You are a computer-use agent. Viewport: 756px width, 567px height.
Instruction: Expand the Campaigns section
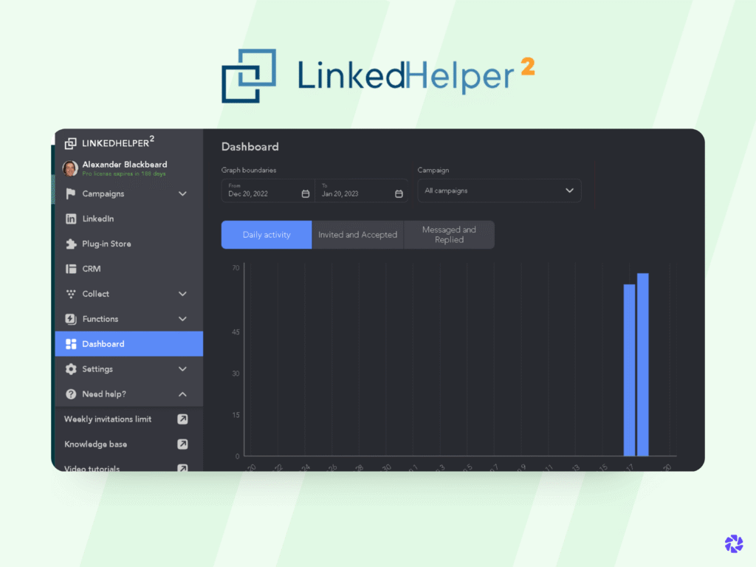[x=182, y=193]
